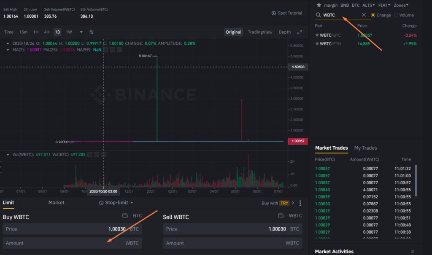The height and width of the screenshot is (255, 432).
Task: Click the Sell WBTC Amount field
Action: tap(232, 243)
